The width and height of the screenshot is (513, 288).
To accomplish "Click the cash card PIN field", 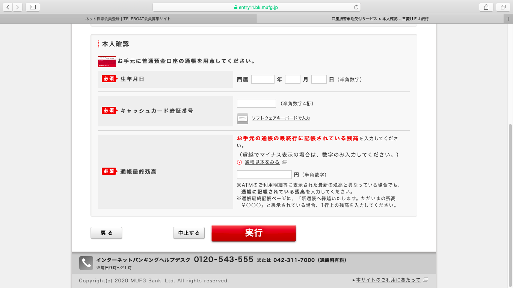I will [x=256, y=103].
